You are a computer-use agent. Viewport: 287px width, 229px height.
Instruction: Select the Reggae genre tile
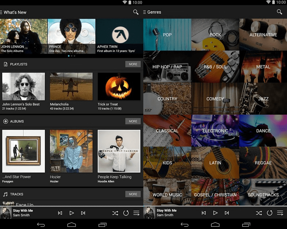(x=263, y=163)
